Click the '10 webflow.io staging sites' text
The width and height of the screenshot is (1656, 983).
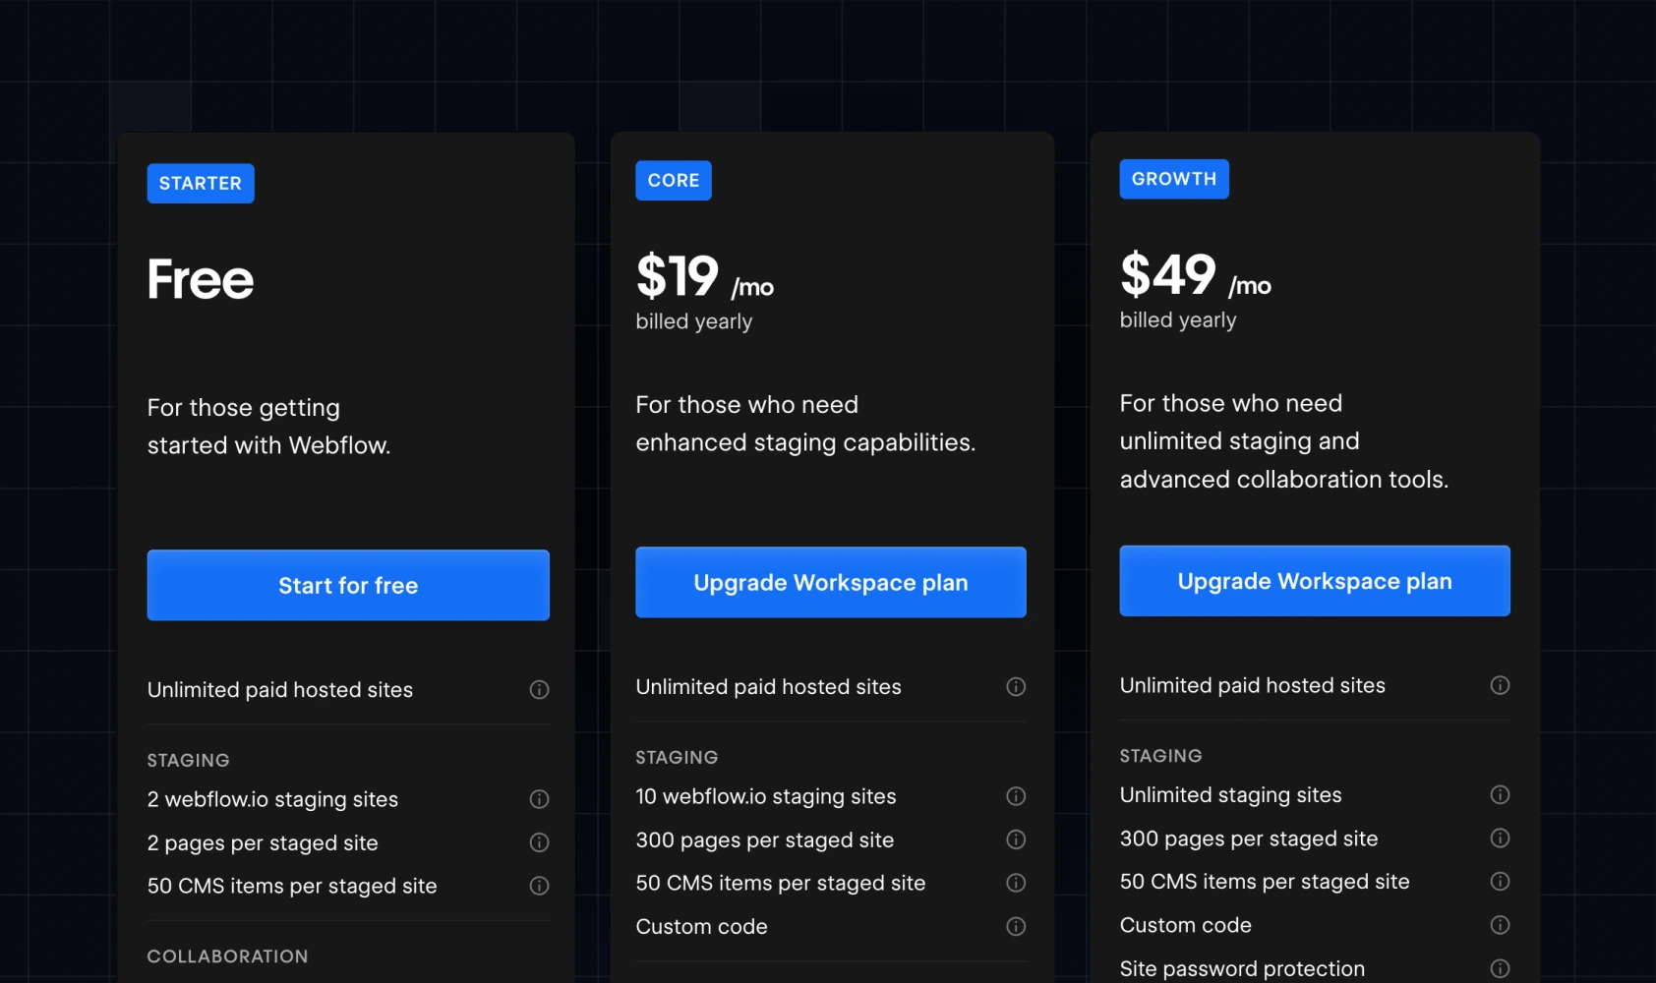[x=766, y=796]
